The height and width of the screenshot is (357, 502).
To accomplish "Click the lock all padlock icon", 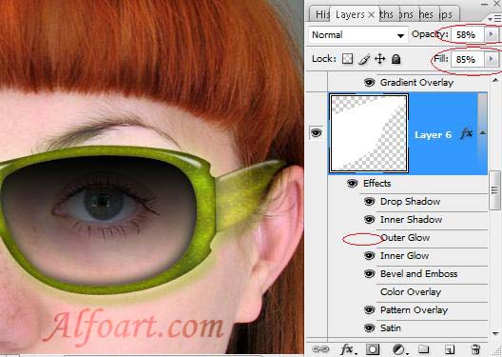I will [396, 59].
